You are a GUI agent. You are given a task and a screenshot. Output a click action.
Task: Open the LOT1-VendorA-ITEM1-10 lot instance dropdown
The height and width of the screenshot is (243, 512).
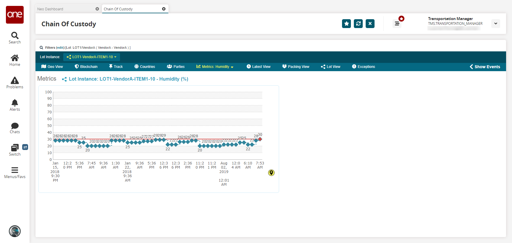pyautogui.click(x=92, y=57)
